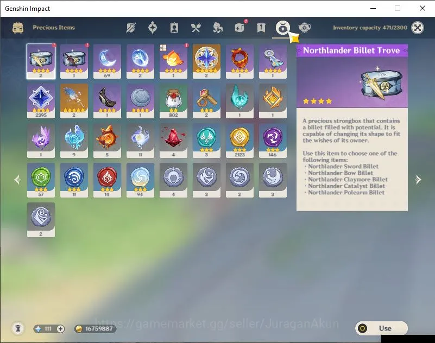Select the red Pyro Sigil item
Image resolution: width=435 pixels, height=343 pixels.
click(107, 180)
